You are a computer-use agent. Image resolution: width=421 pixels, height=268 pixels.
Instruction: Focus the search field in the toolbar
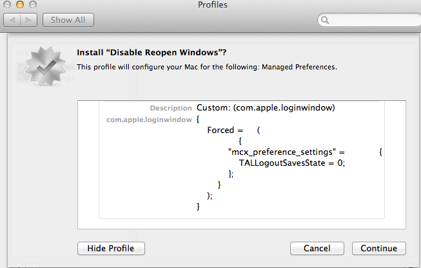point(371,20)
